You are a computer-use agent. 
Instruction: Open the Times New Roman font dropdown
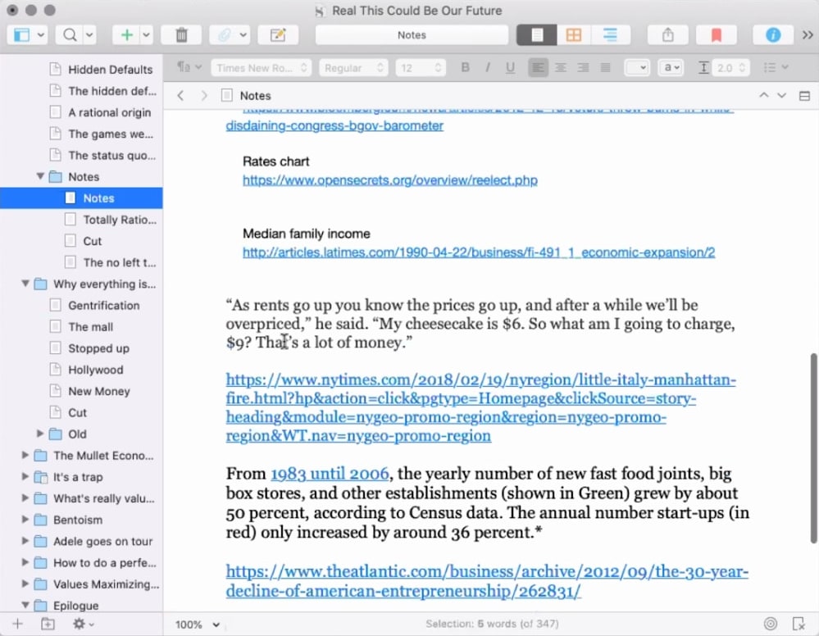[262, 68]
